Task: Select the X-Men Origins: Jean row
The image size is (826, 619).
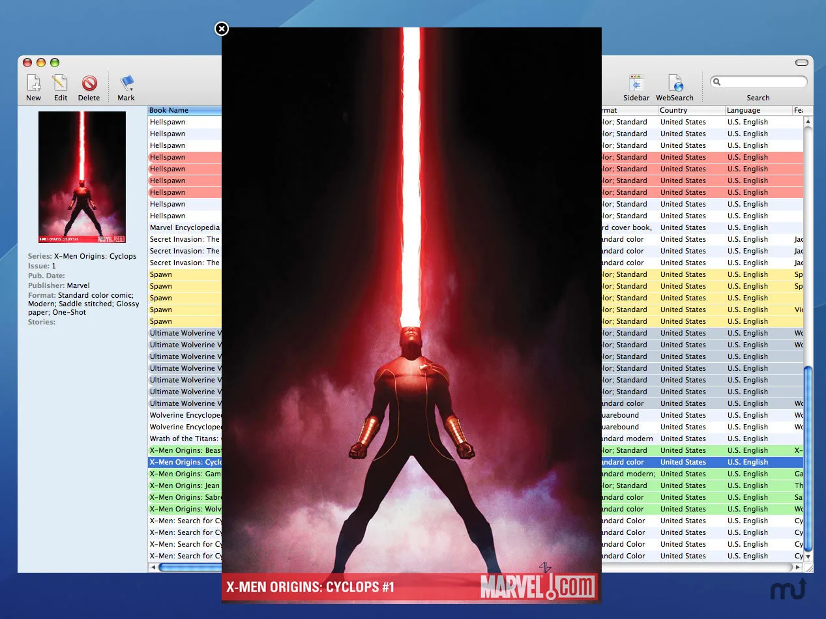Action: 184,485
